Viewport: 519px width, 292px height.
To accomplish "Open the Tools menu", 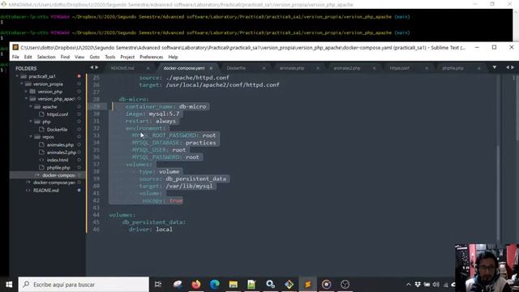I will coord(110,57).
